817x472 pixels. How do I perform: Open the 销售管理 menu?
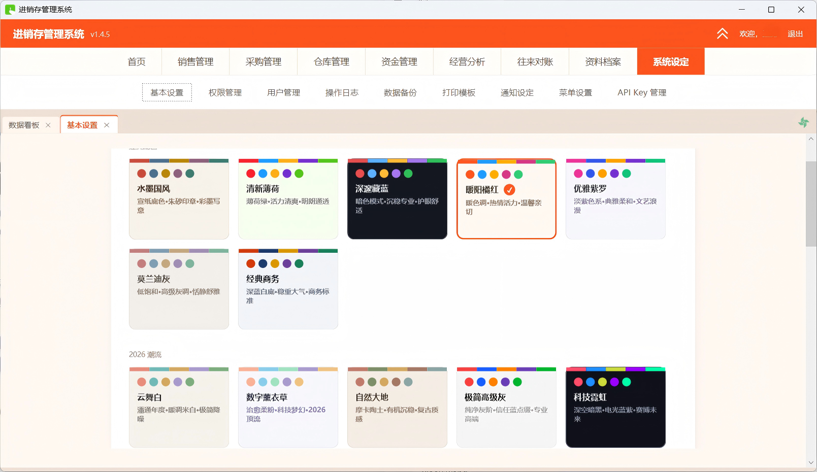pyautogui.click(x=195, y=61)
